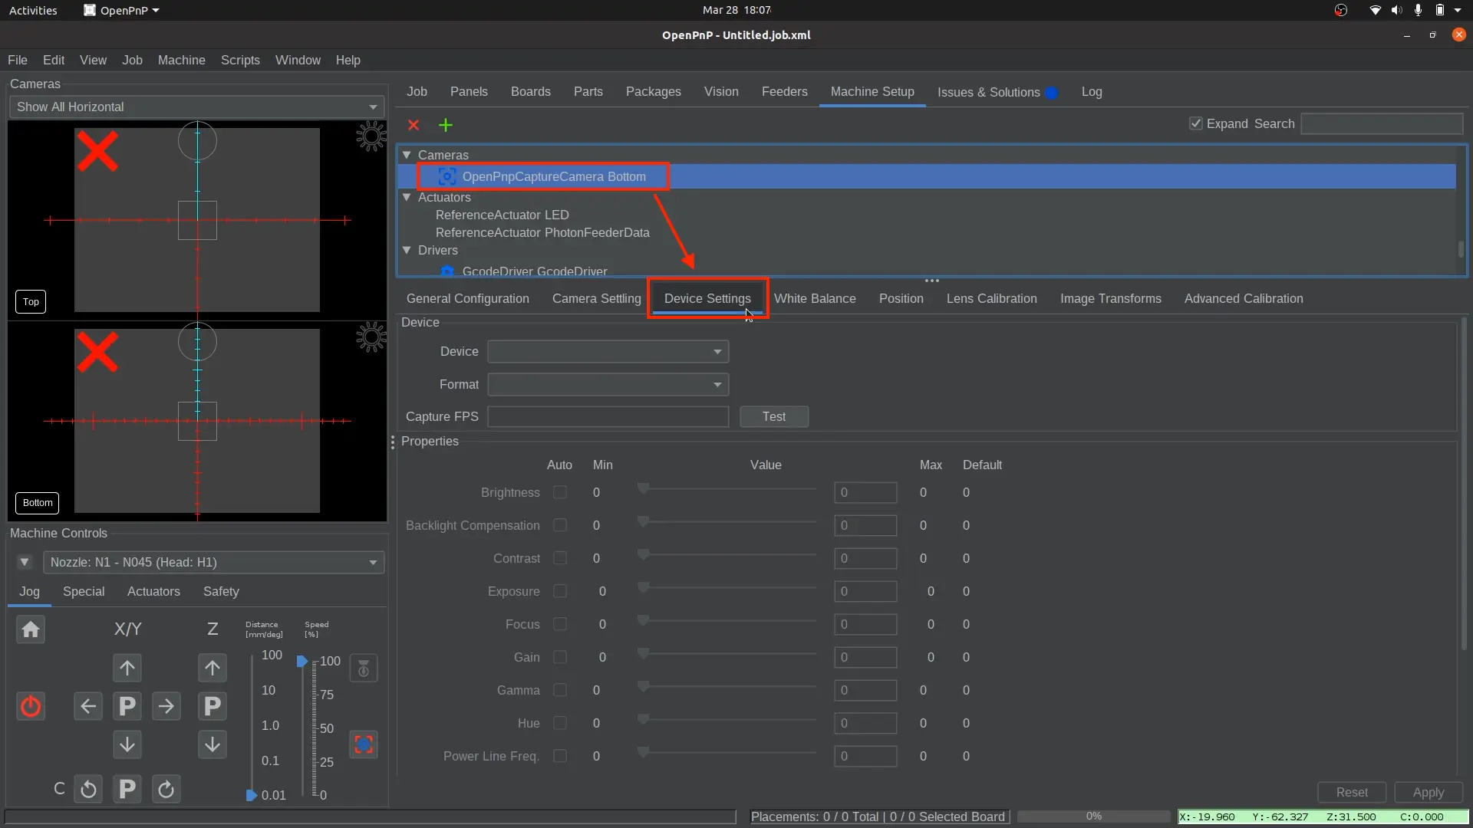Switch to the White Balance tab
The image size is (1473, 828).
(x=814, y=298)
